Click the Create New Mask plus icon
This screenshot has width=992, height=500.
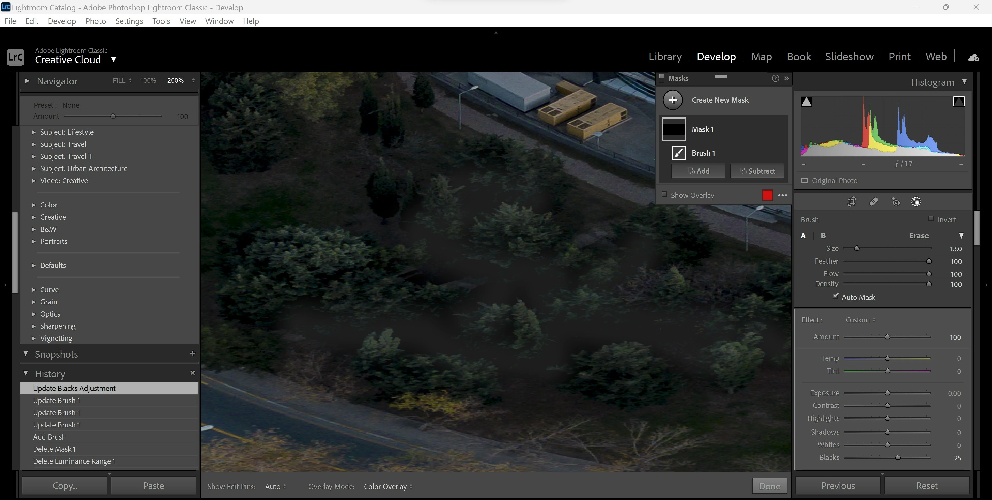click(x=673, y=100)
